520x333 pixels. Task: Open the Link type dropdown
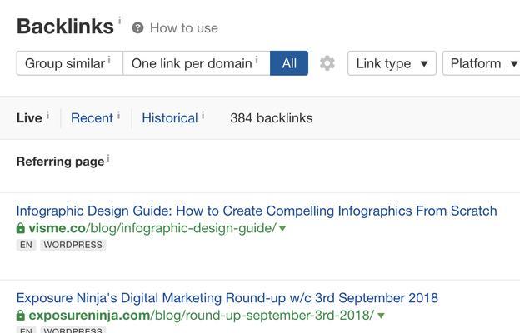tap(392, 63)
